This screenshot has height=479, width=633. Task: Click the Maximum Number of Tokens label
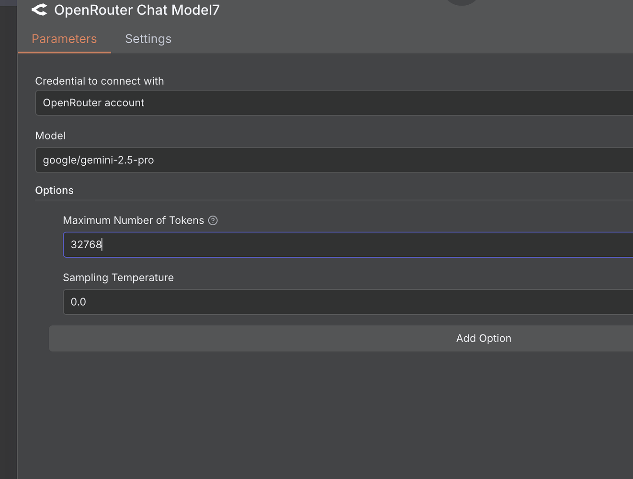click(x=134, y=220)
